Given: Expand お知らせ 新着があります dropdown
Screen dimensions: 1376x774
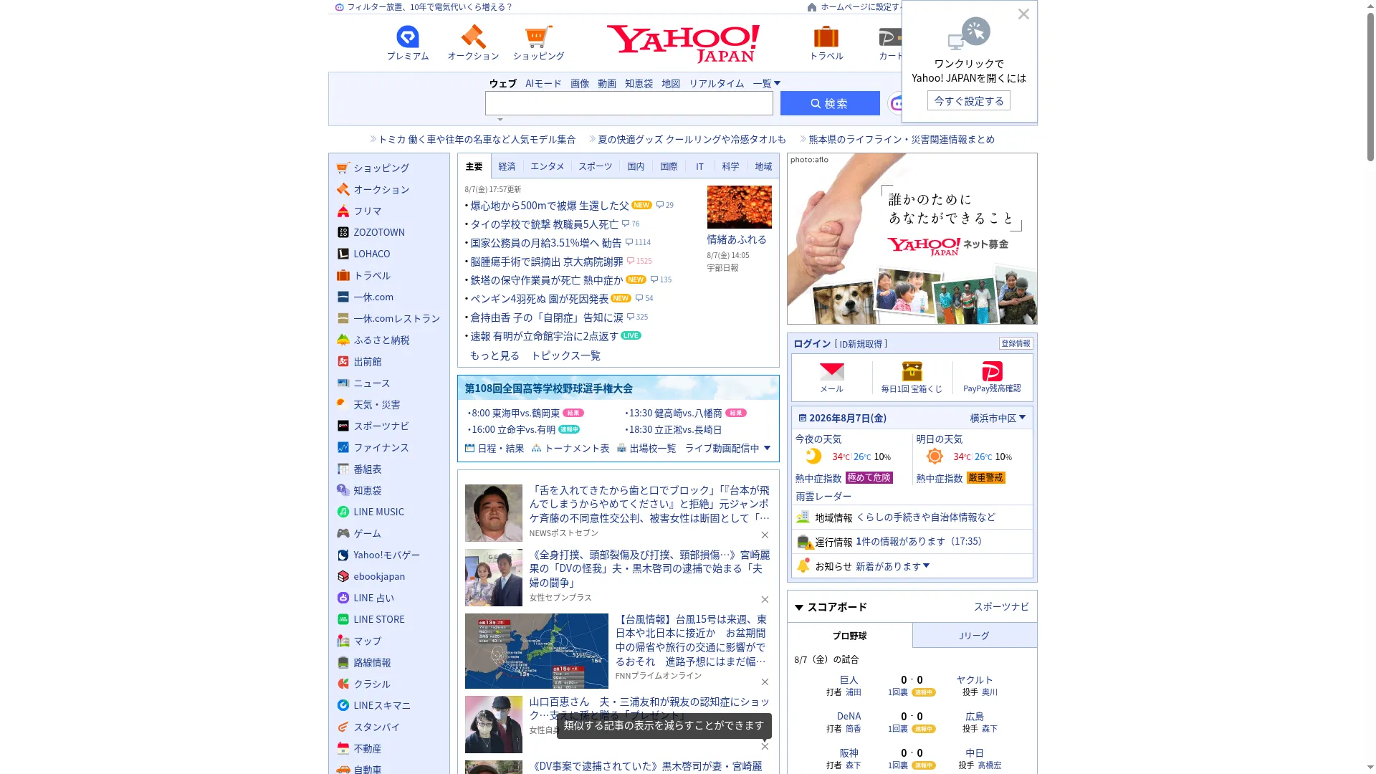Looking at the screenshot, I should [x=892, y=566].
